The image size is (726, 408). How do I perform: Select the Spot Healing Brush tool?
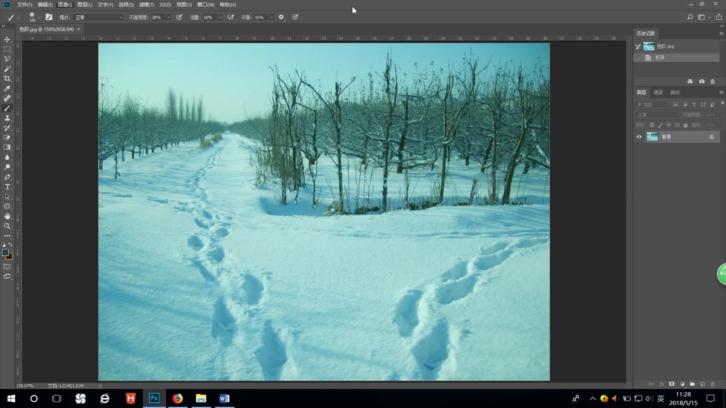pos(7,98)
